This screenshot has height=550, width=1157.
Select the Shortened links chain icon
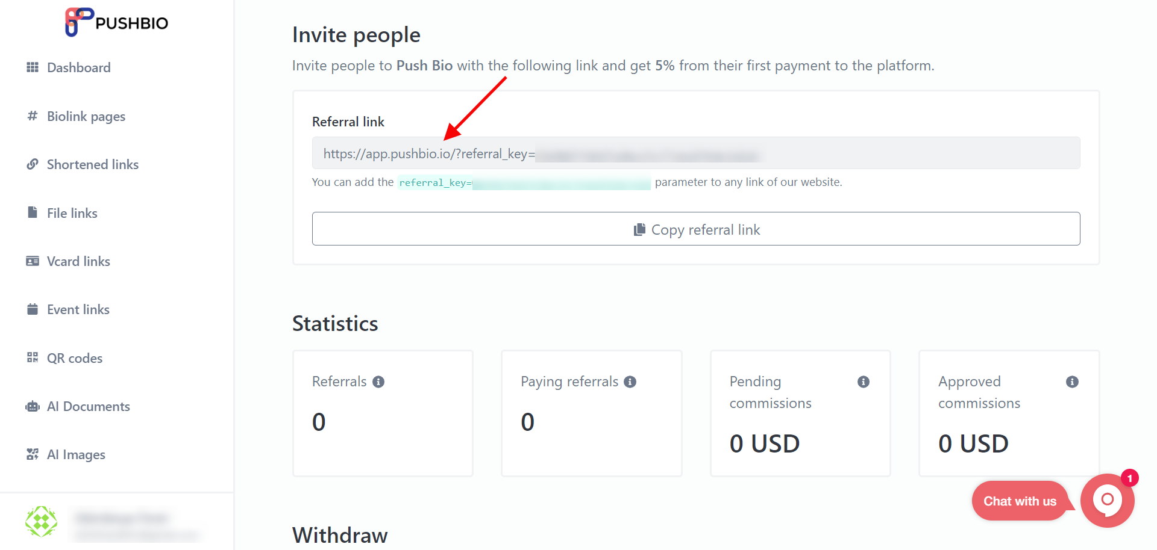(33, 164)
